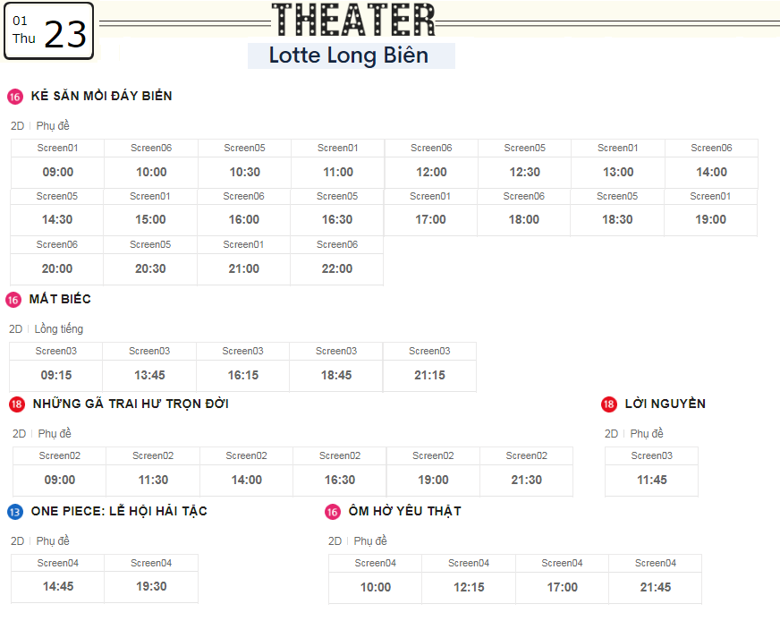The width and height of the screenshot is (780, 621).
Task: Select the 22:00 Screen06 showtime
Action: [x=337, y=260]
